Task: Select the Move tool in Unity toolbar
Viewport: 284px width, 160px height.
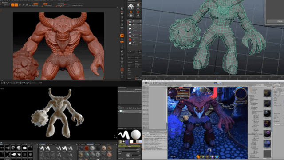Action: (146, 83)
